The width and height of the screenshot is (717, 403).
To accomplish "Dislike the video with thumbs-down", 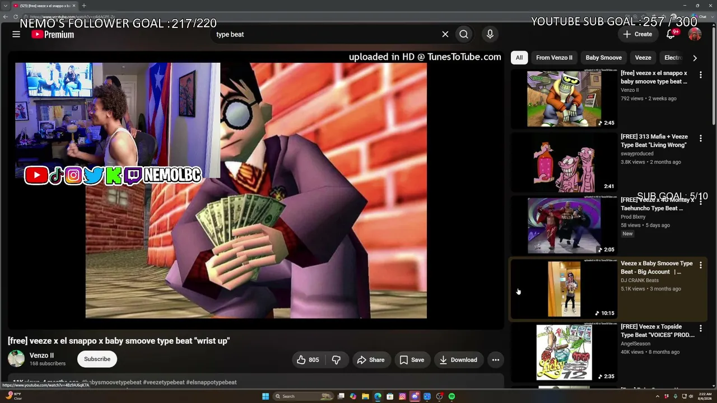I will pos(337,360).
